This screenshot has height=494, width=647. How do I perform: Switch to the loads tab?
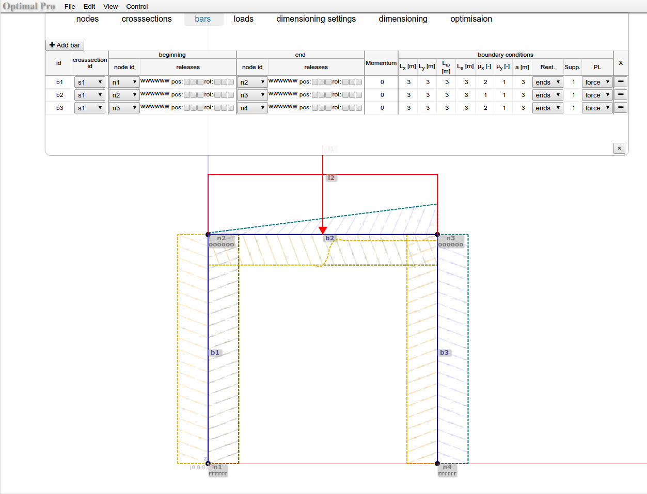(243, 19)
